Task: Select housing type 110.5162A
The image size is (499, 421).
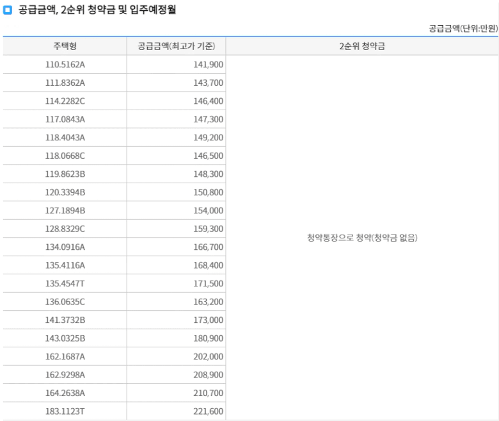Action: pyautogui.click(x=65, y=64)
